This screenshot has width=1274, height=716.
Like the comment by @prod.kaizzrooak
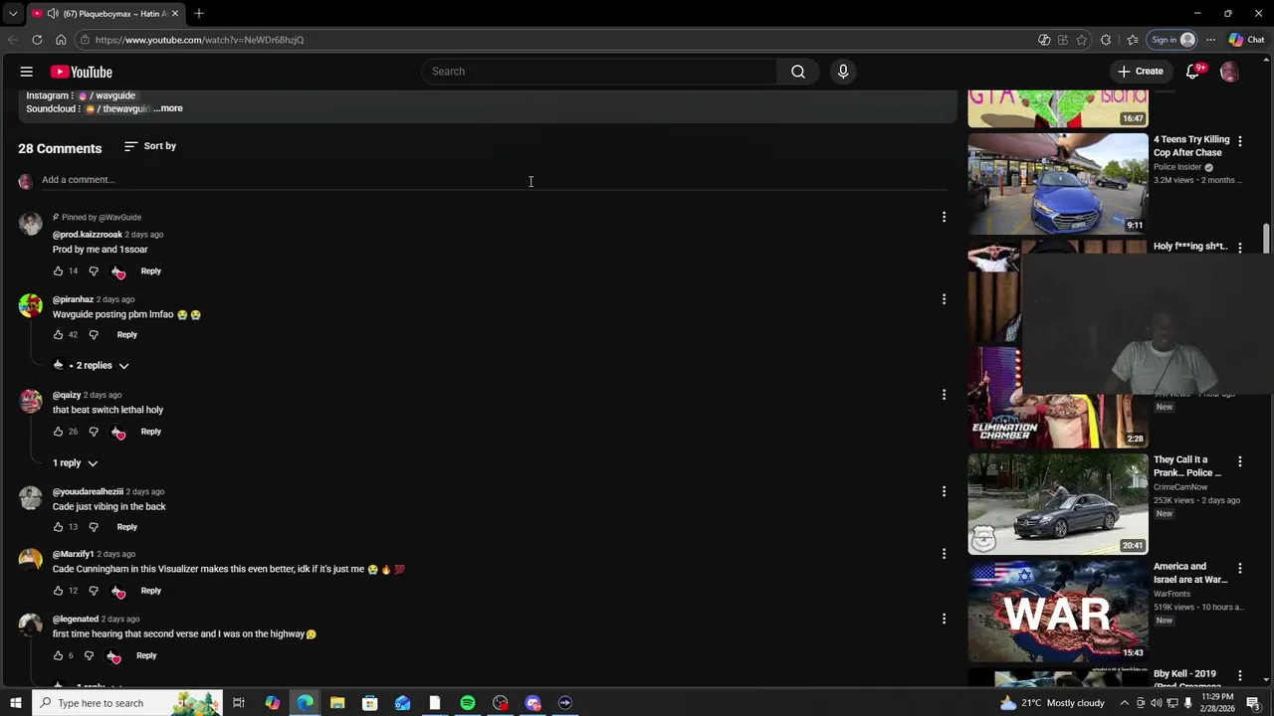pos(58,271)
